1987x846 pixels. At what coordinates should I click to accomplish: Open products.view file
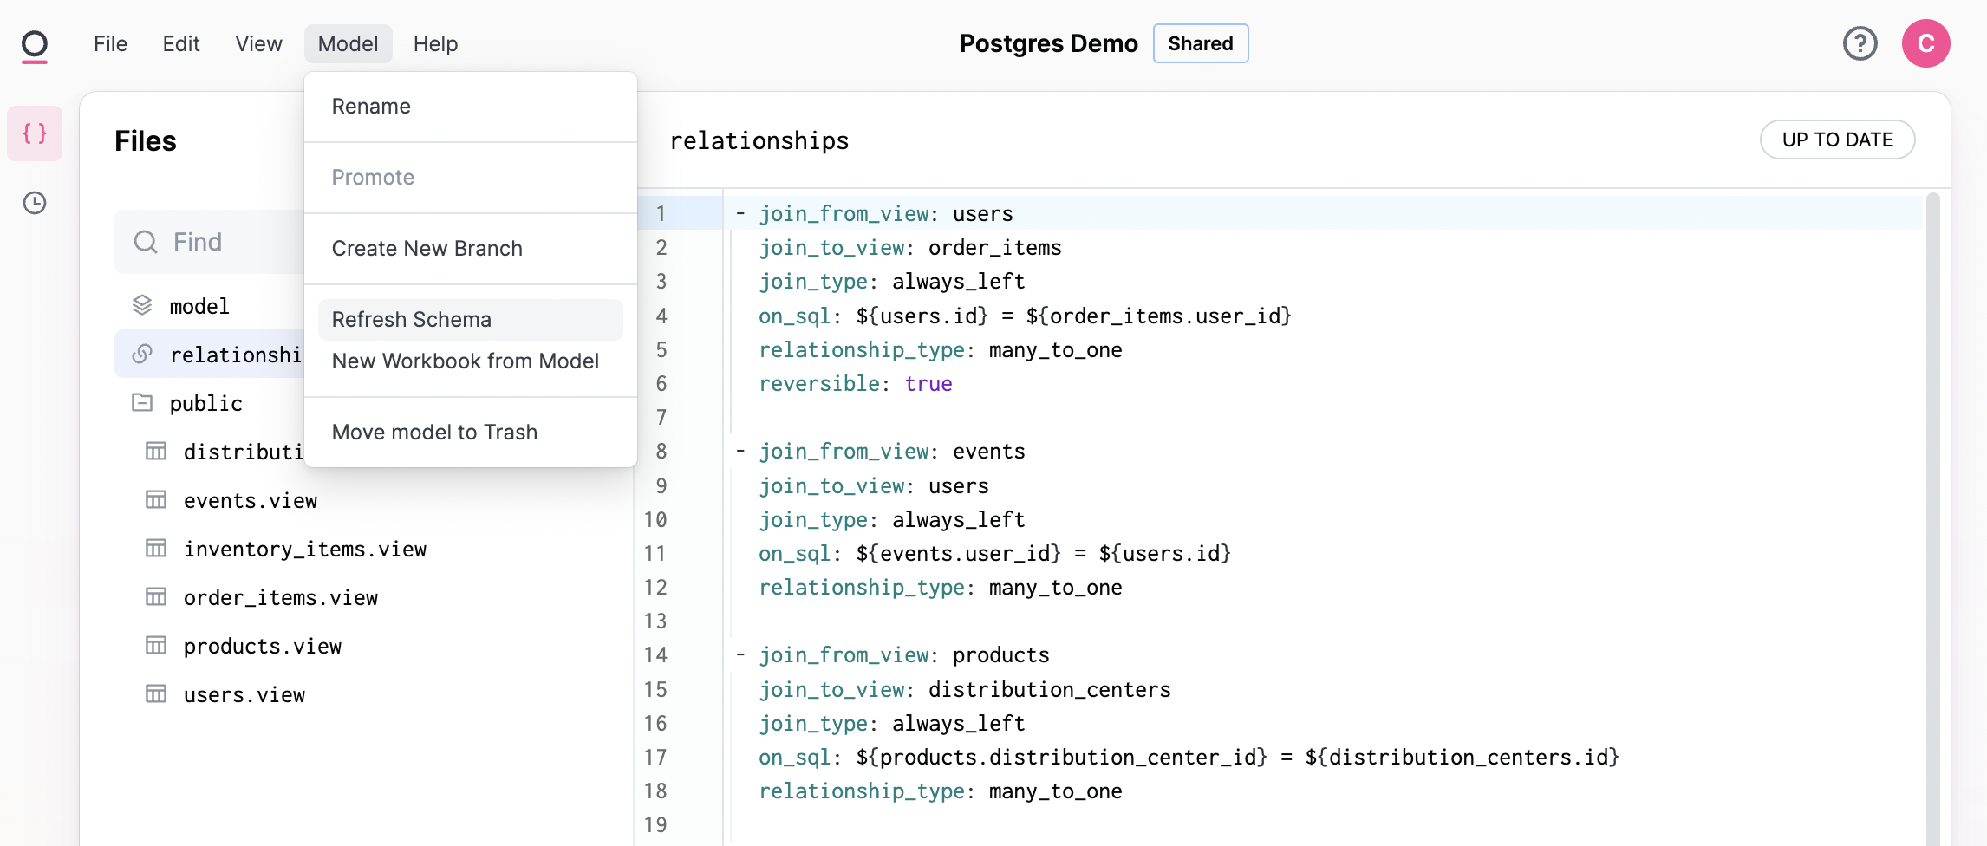pyautogui.click(x=262, y=646)
